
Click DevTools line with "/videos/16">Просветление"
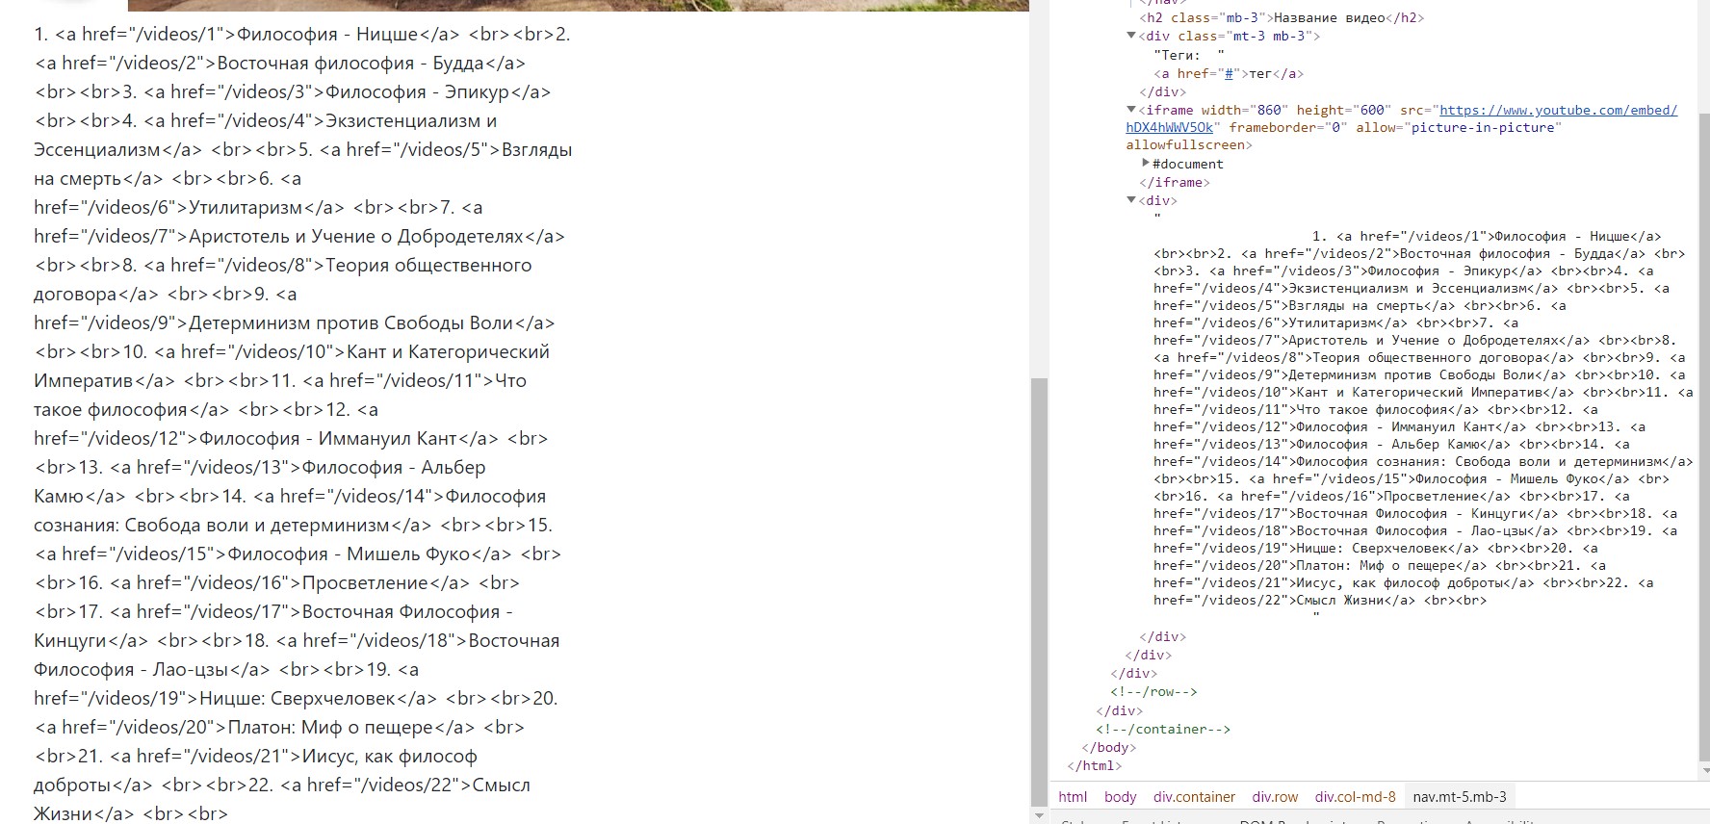pyautogui.click(x=1392, y=496)
